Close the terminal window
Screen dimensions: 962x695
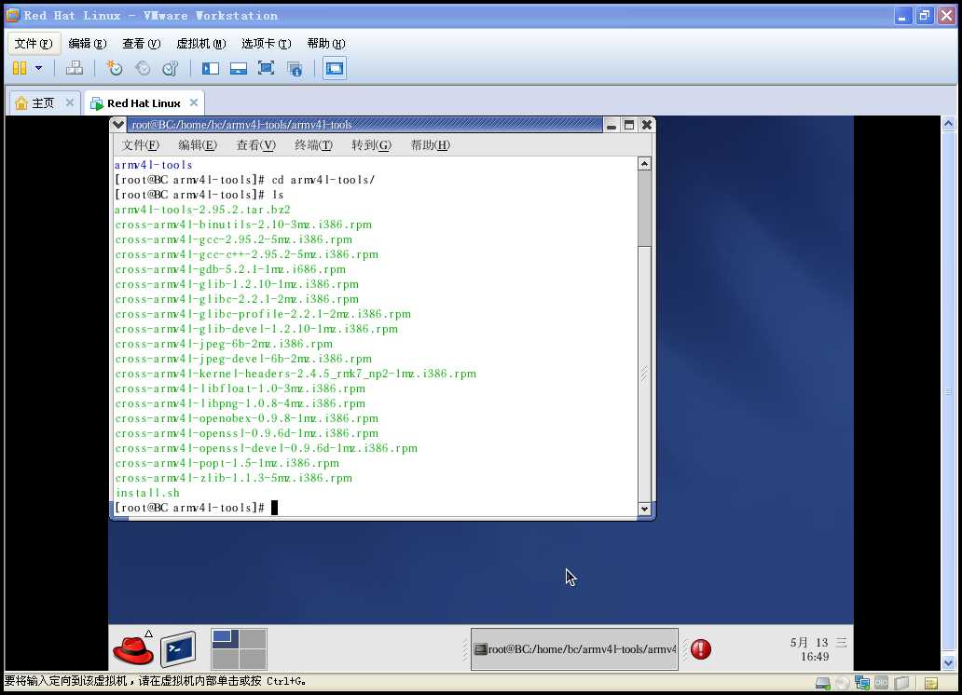click(647, 125)
